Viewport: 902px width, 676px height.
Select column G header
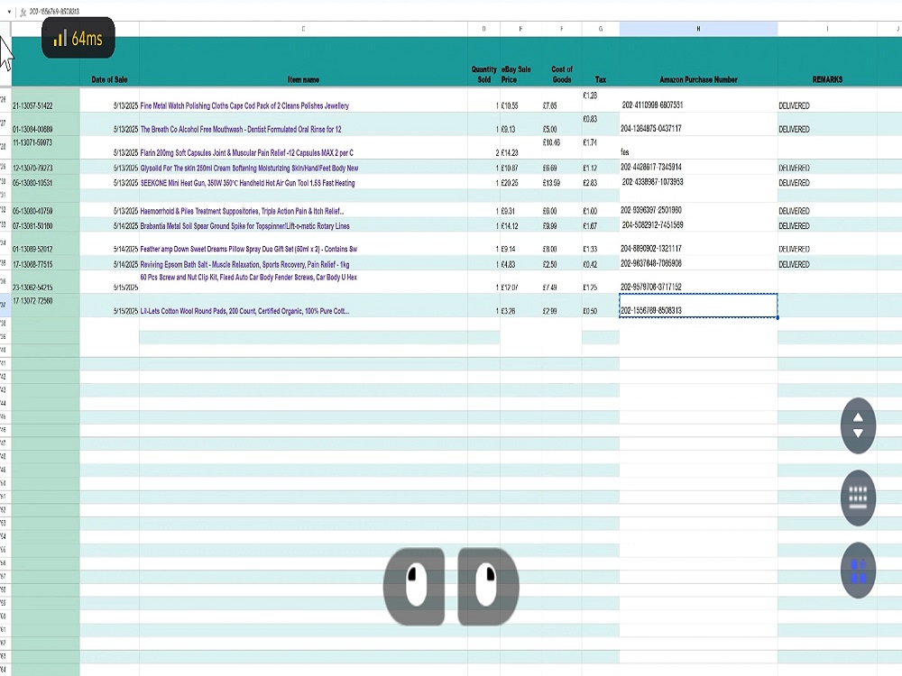tap(601, 29)
